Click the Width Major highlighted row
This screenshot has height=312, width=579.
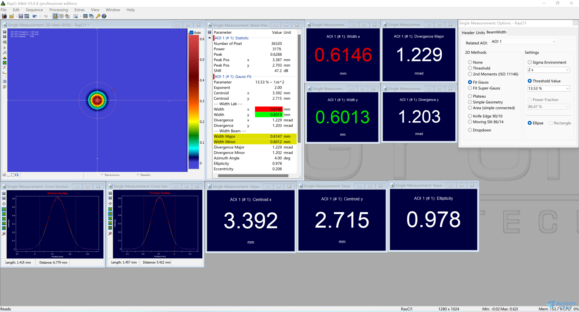(255, 136)
